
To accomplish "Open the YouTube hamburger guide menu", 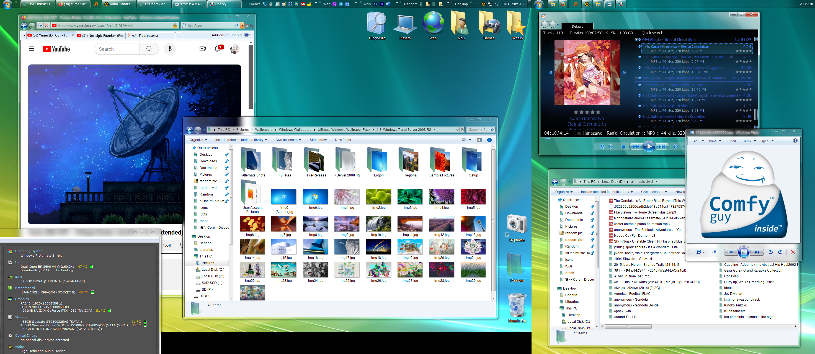I will point(31,49).
